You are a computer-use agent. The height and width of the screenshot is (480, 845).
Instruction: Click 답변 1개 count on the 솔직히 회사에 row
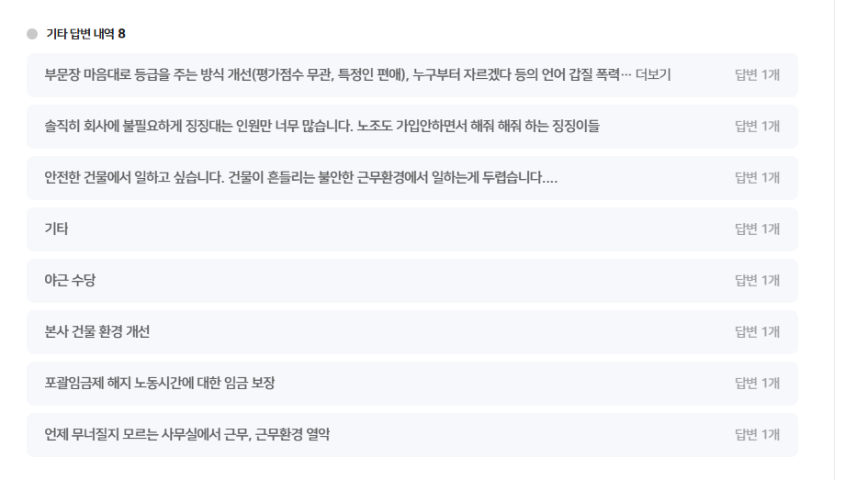click(x=757, y=126)
